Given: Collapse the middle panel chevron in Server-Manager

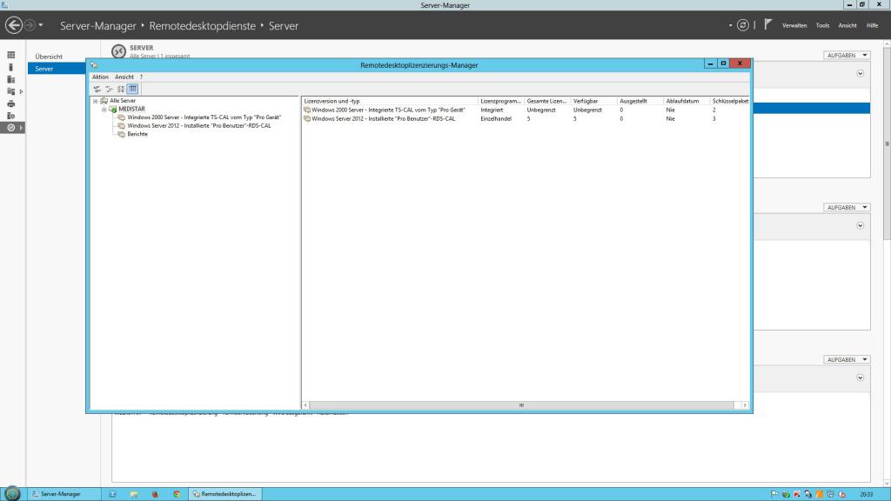Looking at the screenshot, I should point(861,226).
